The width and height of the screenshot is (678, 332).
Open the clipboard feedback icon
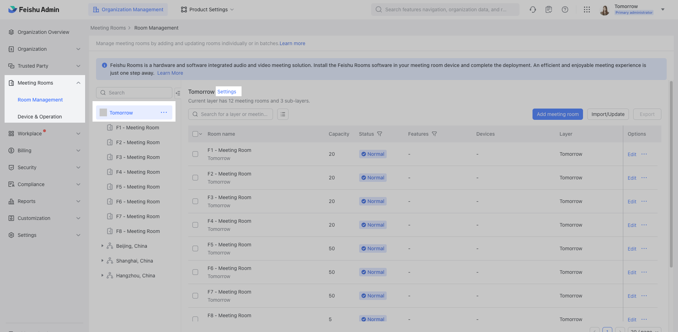549,10
